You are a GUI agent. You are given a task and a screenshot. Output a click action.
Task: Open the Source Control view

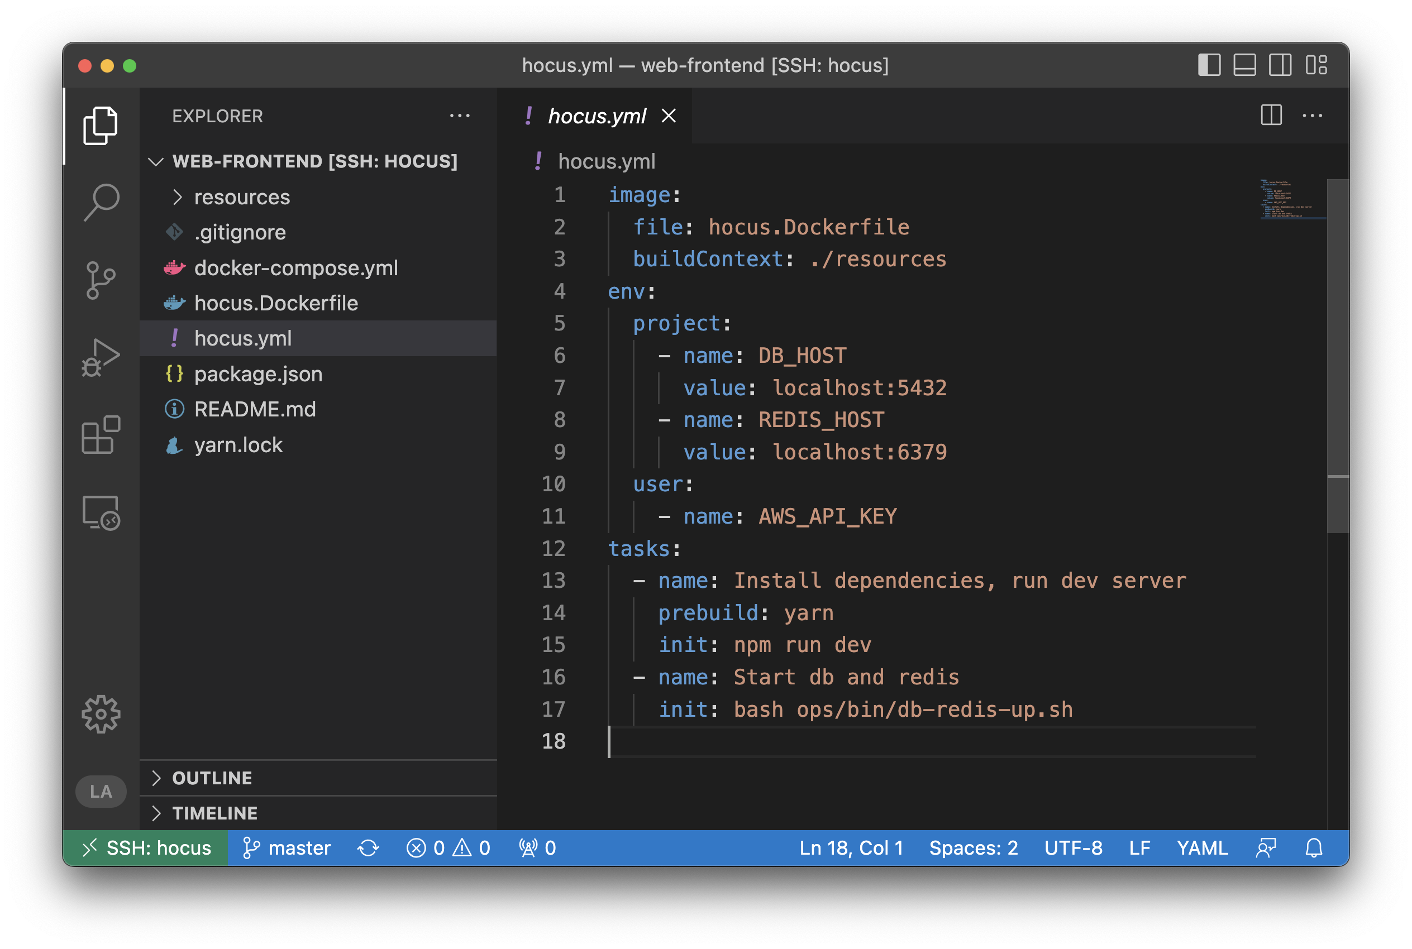[x=101, y=280]
